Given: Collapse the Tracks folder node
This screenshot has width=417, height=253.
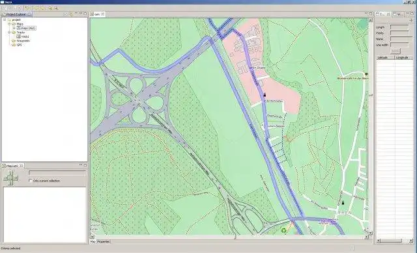Looking at the screenshot, I should pos(8,33).
